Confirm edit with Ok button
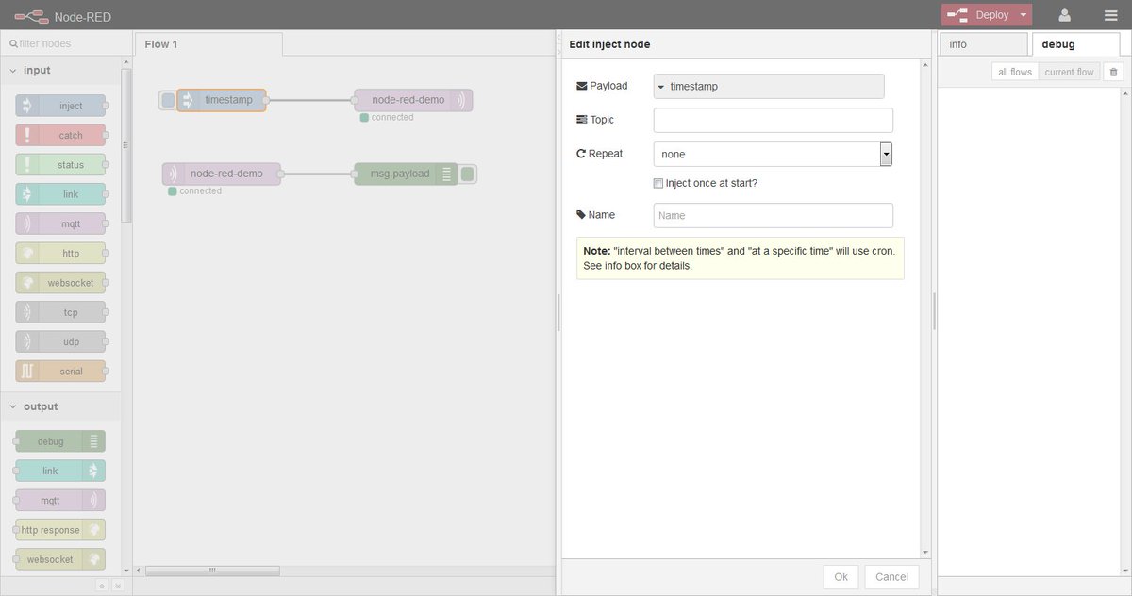Viewport: 1132px width, 596px height. pyautogui.click(x=841, y=577)
